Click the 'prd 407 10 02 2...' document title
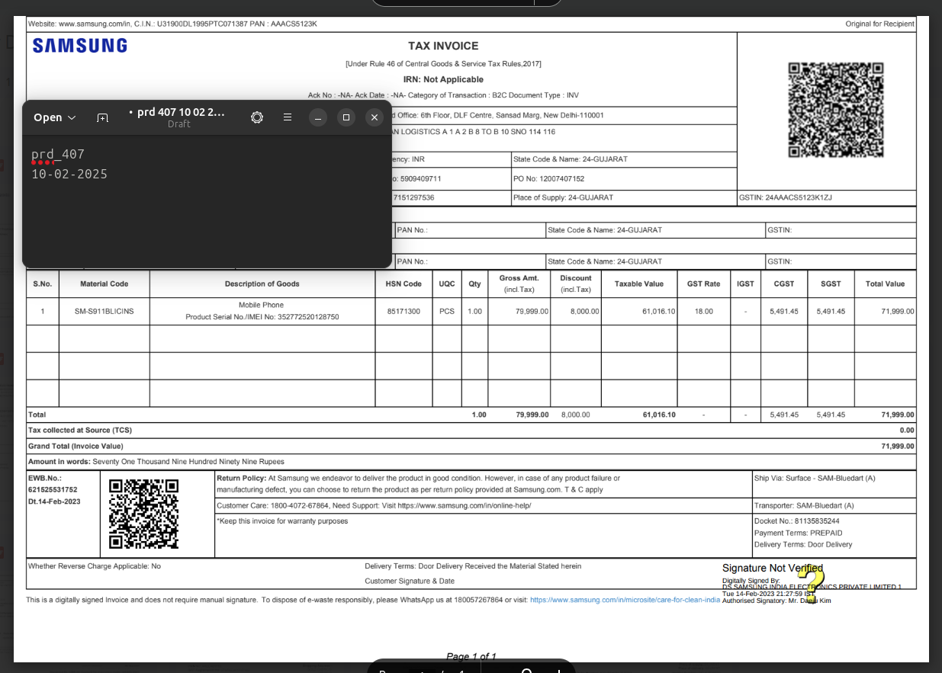942x673 pixels. pos(179,113)
